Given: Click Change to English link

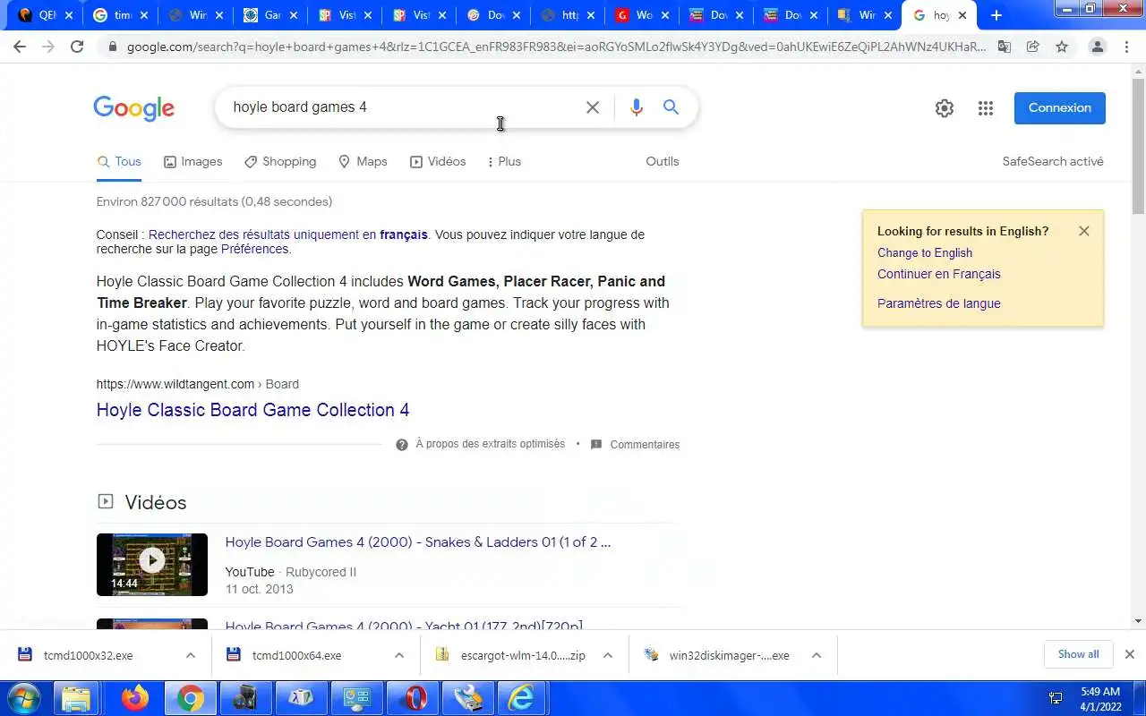Looking at the screenshot, I should [x=925, y=252].
